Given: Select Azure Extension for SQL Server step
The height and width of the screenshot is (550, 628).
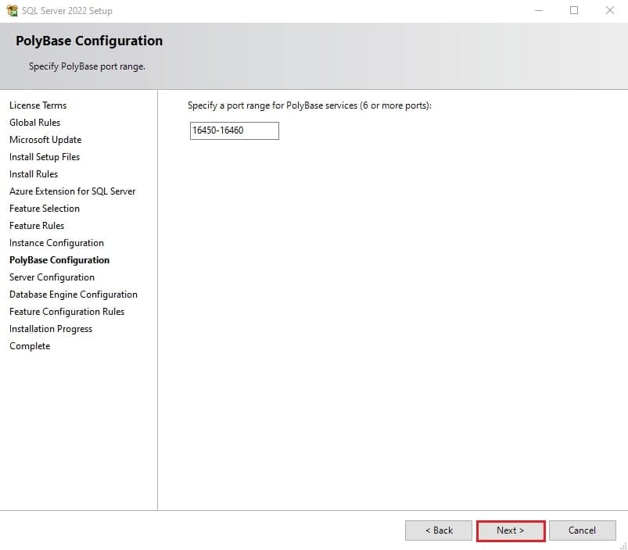Looking at the screenshot, I should click(73, 191).
